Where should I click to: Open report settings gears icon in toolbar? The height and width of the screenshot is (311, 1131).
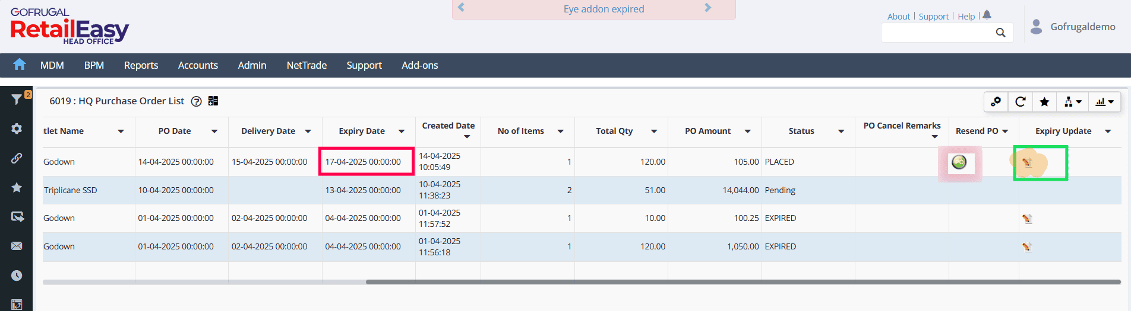click(x=996, y=102)
